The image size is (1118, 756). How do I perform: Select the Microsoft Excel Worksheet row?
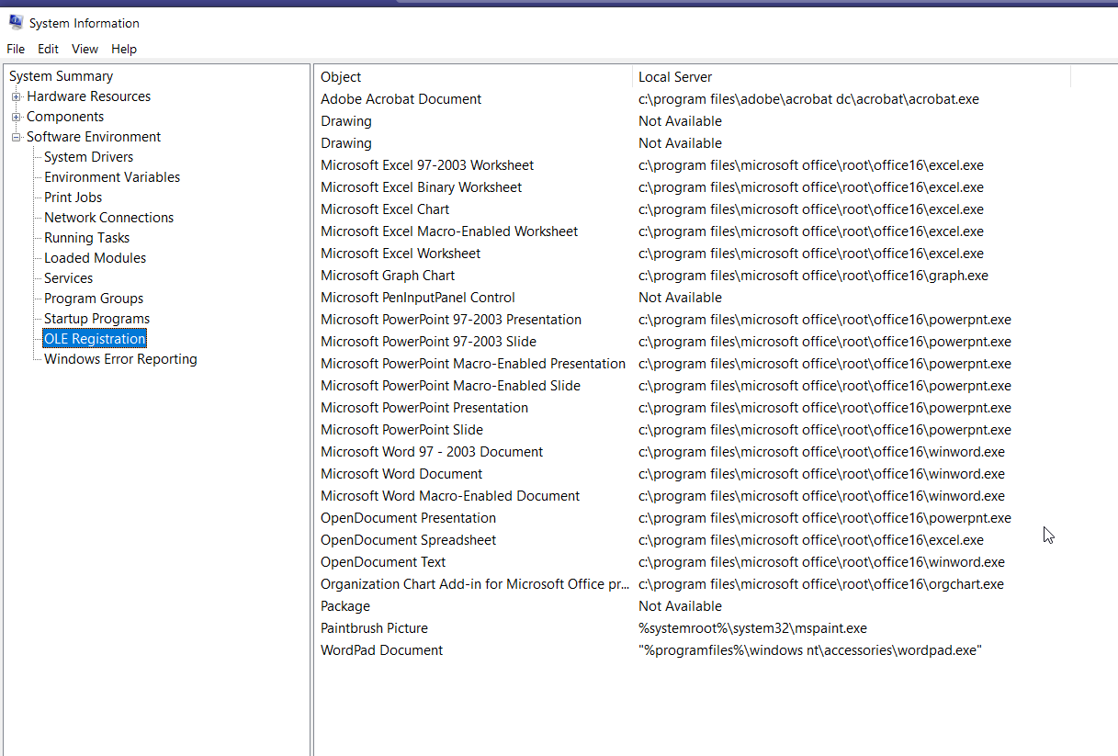point(401,254)
